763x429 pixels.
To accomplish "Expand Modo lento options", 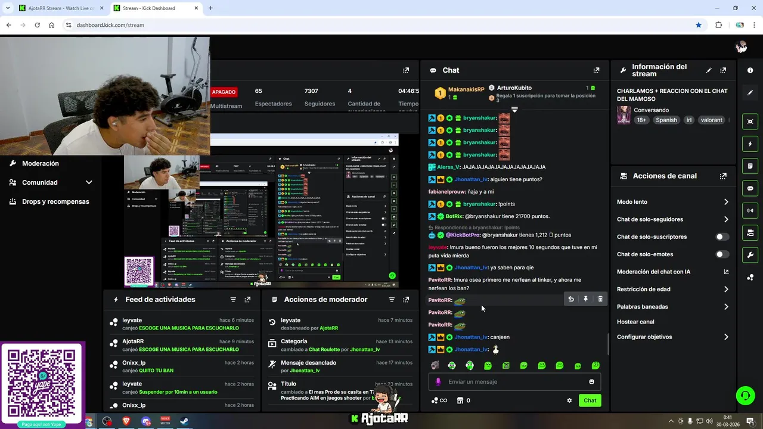I will [726, 202].
